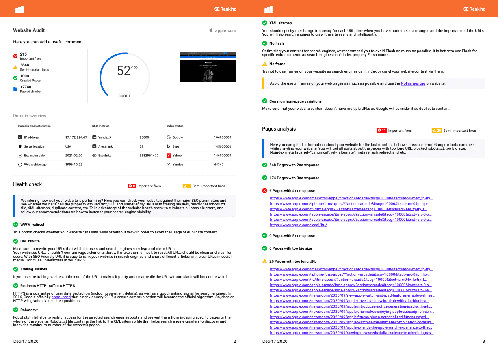
Task: Open the tv/itms-apps link under too long URL
Action: tap(348, 280)
